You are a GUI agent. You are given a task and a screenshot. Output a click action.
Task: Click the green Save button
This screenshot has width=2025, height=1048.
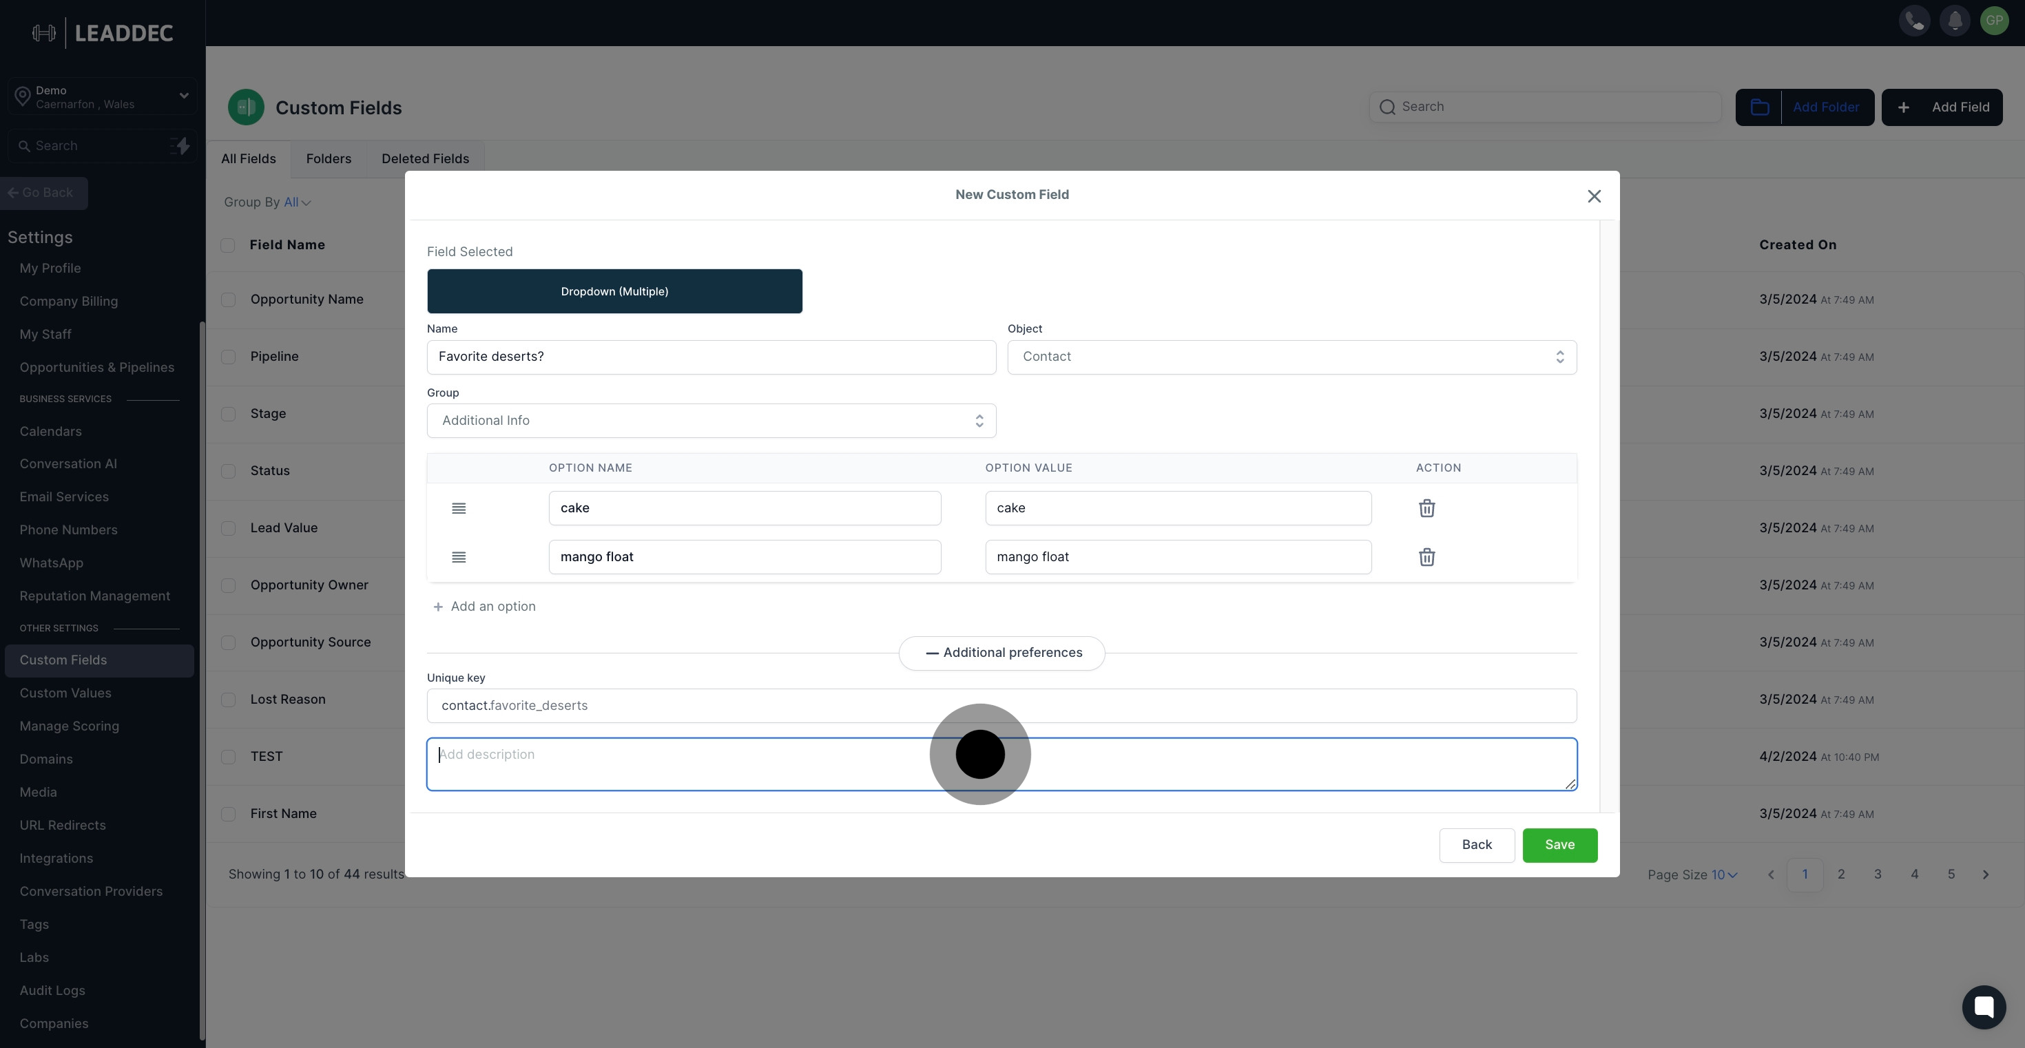(1559, 844)
